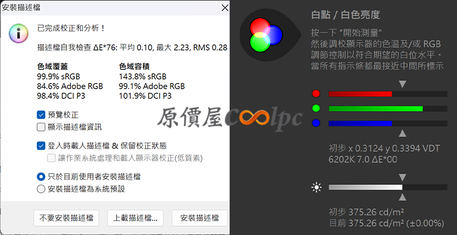The image size is (457, 235).
Task: Click the 安裝描述檔 button
Action: coord(199,218)
